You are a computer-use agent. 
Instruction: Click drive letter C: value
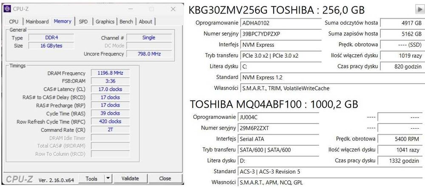point(281,67)
